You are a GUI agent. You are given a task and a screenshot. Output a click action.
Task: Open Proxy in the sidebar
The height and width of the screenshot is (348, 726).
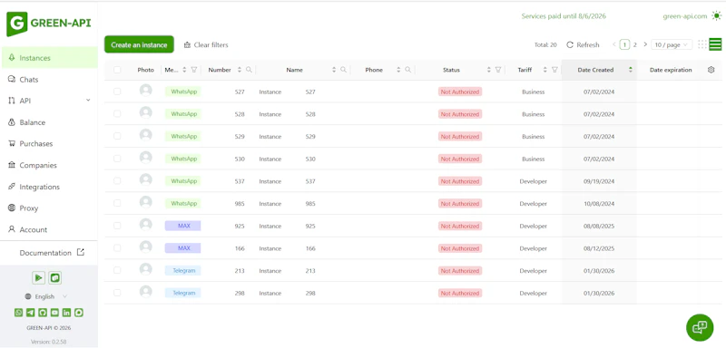[50, 208]
